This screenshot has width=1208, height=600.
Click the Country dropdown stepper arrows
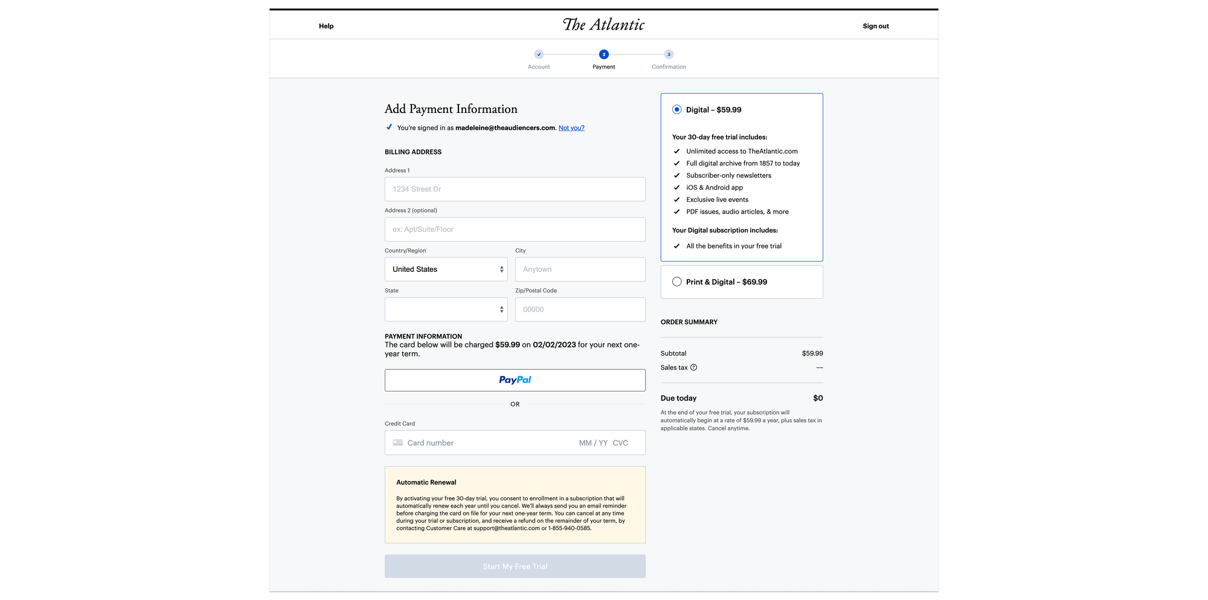pyautogui.click(x=501, y=269)
